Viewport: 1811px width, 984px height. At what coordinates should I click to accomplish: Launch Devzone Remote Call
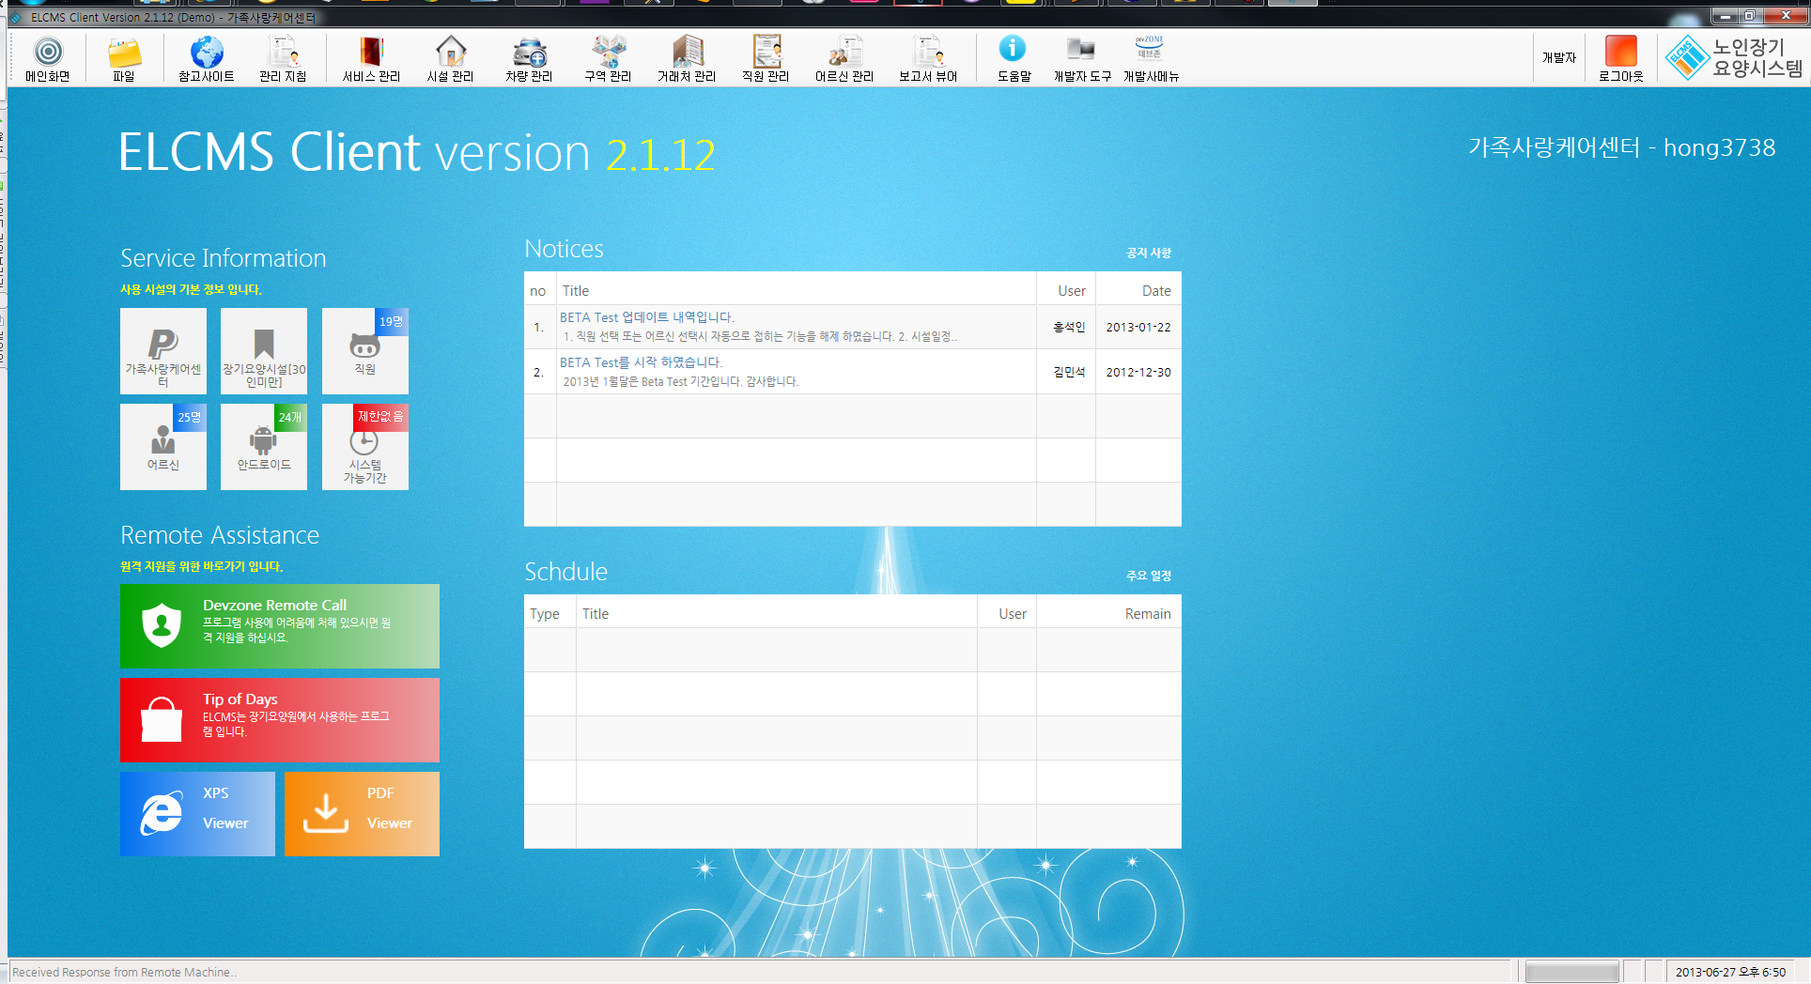click(x=280, y=626)
